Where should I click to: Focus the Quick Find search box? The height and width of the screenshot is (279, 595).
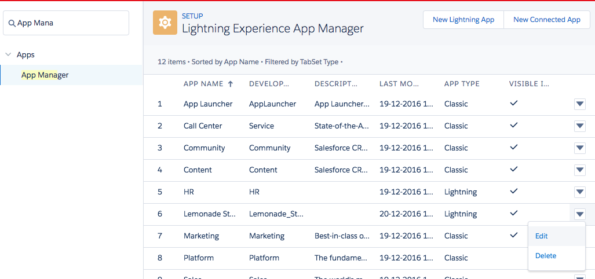[70, 23]
